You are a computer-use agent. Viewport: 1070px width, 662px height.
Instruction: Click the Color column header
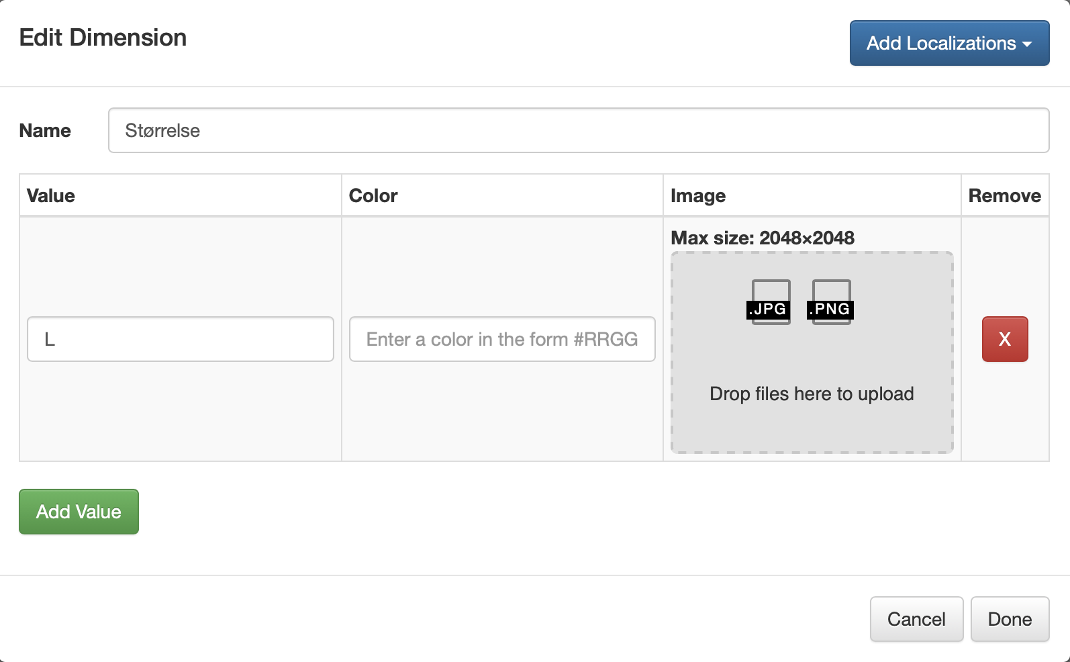[373, 196]
